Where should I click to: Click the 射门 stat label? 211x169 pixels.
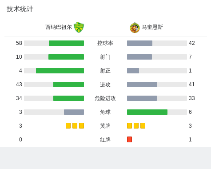[105, 57]
